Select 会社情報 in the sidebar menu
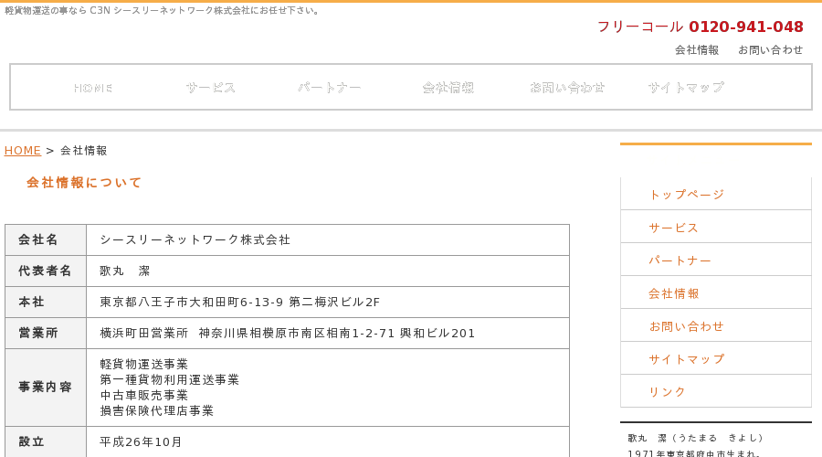This screenshot has height=457, width=822. pyautogui.click(x=715, y=293)
